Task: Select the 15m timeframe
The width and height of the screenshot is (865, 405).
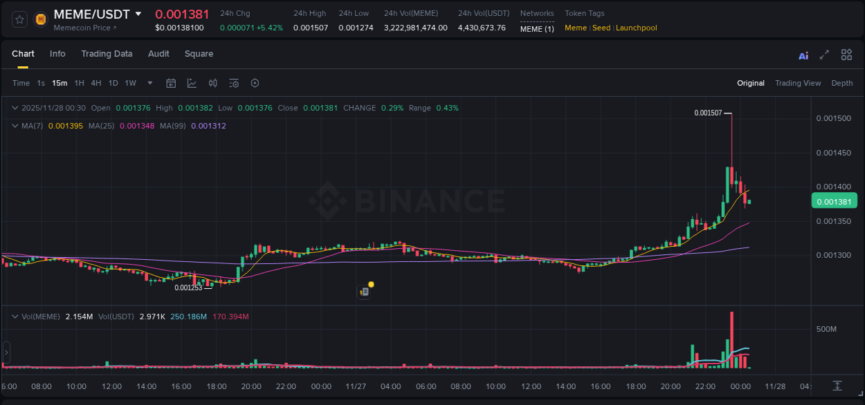Action: (x=60, y=82)
